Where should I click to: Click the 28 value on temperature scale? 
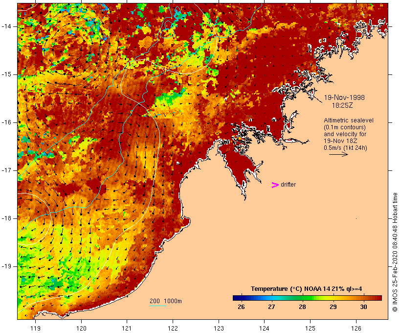pos(302,307)
